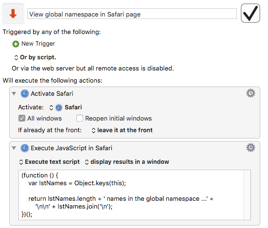This screenshot has width=268, height=228.
Task: Collapse the Execute JavaScript in Safari action
Action: pos(14,148)
